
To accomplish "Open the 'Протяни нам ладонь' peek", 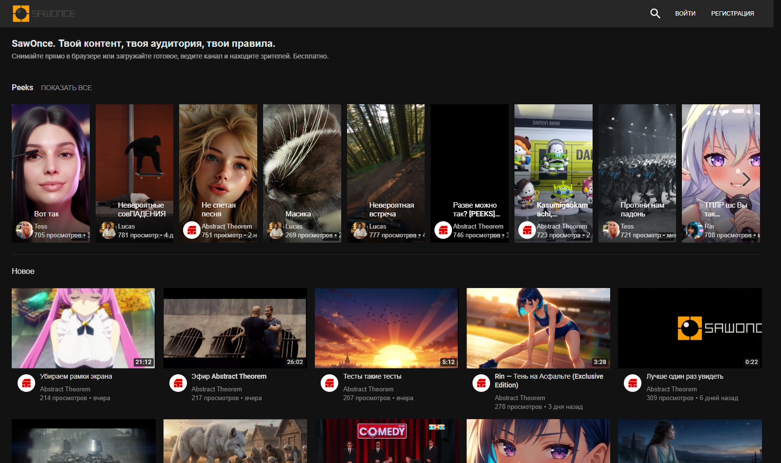I will (x=637, y=174).
